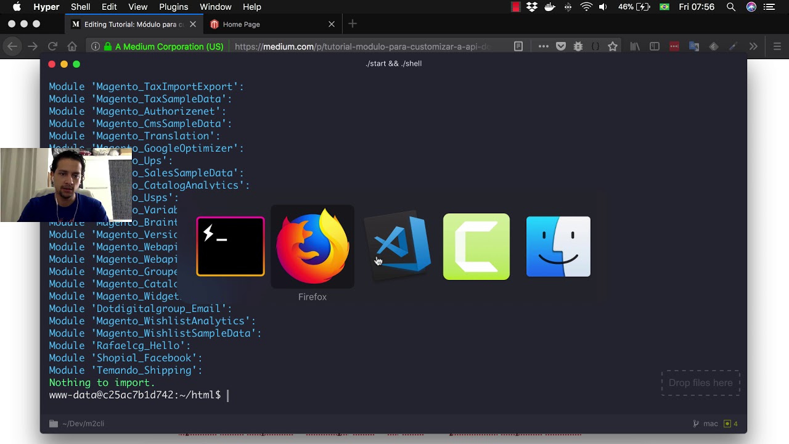Show Firefox sidebars icon
Image resolution: width=789 pixels, height=444 pixels.
pos(655,46)
